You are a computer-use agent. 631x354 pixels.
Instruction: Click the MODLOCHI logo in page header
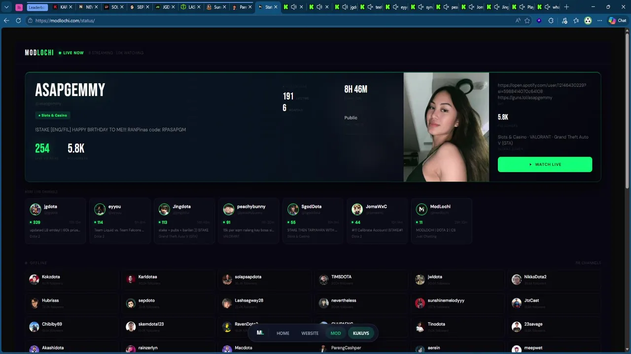[x=39, y=53]
